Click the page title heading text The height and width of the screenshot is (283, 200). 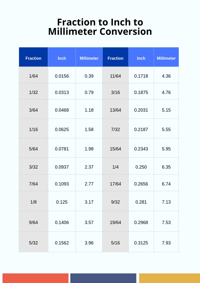click(x=100, y=27)
